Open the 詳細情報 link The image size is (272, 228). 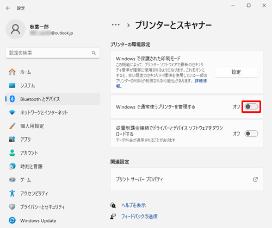pos(201,81)
